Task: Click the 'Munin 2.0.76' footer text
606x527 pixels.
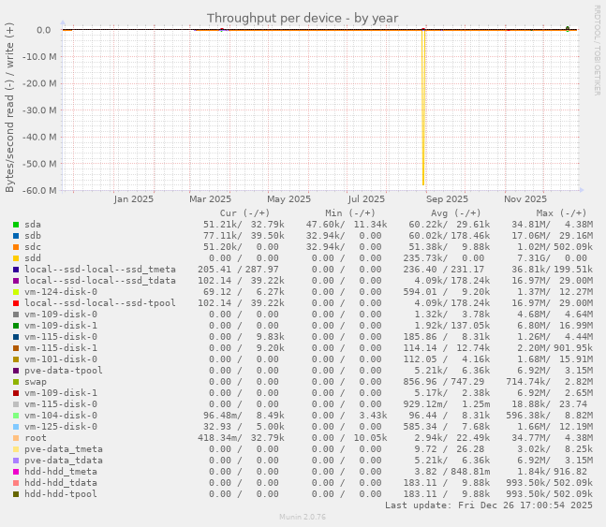Action: tap(303, 517)
